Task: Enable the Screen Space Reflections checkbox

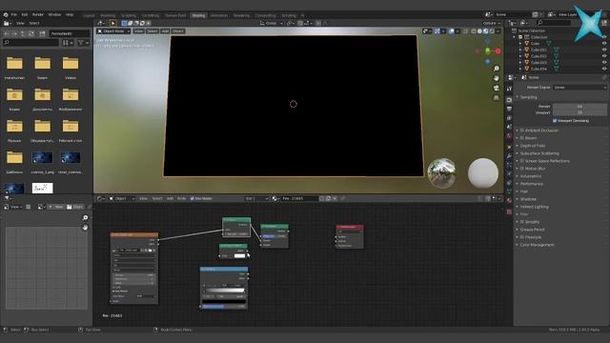Action: click(522, 161)
